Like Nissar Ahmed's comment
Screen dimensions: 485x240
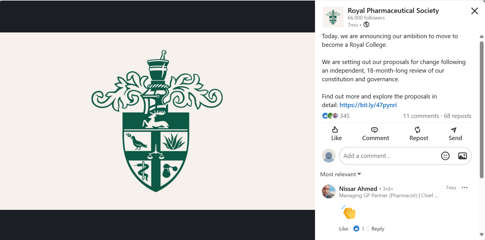(343, 229)
